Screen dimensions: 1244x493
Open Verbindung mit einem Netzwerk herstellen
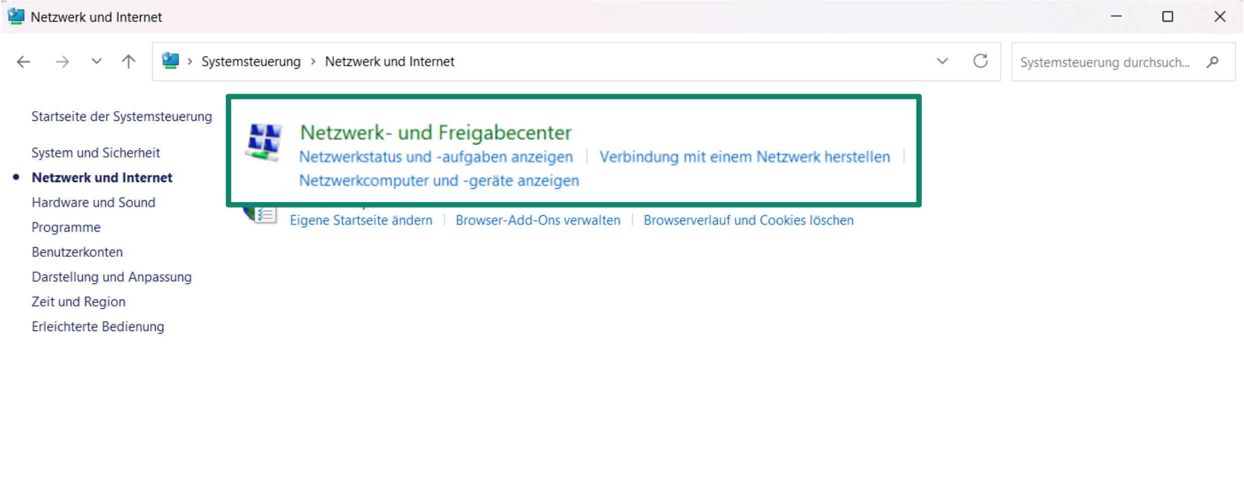(744, 156)
